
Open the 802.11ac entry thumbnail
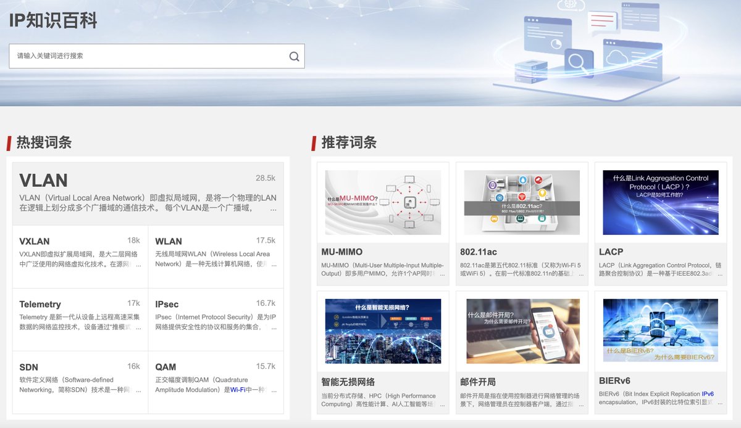point(522,200)
